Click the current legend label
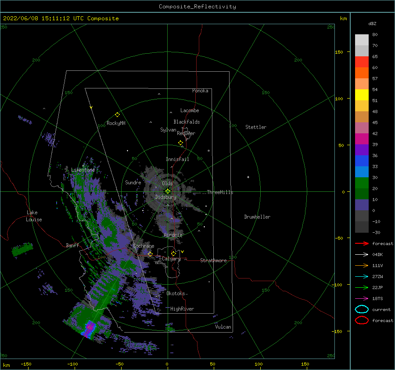This screenshot has width=395, height=370. [381, 309]
